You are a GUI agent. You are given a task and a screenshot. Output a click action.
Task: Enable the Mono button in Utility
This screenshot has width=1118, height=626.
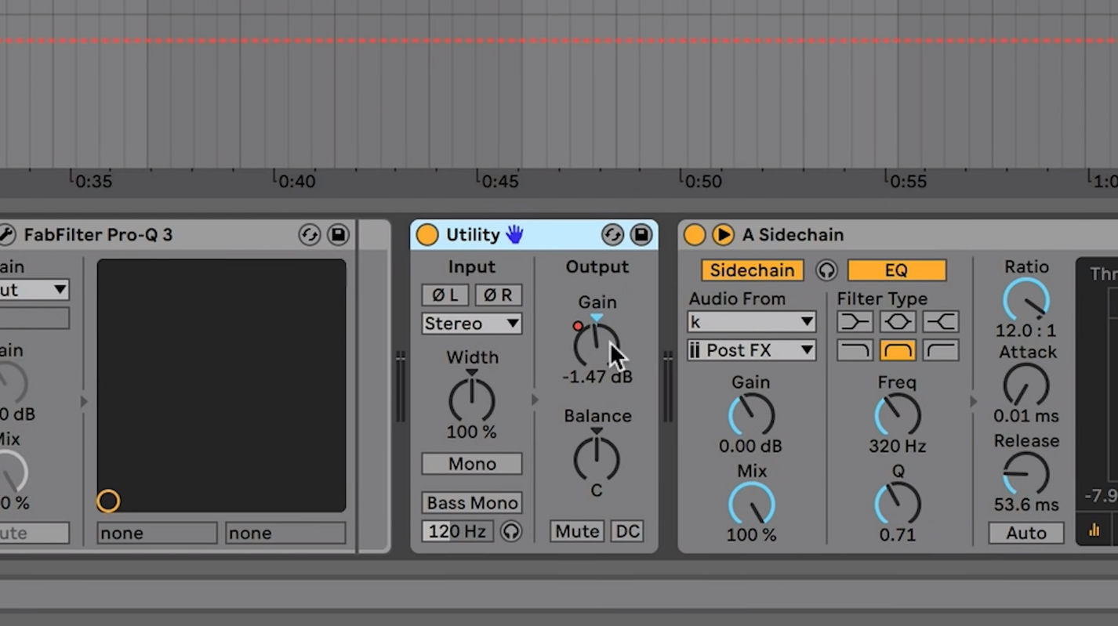(472, 464)
